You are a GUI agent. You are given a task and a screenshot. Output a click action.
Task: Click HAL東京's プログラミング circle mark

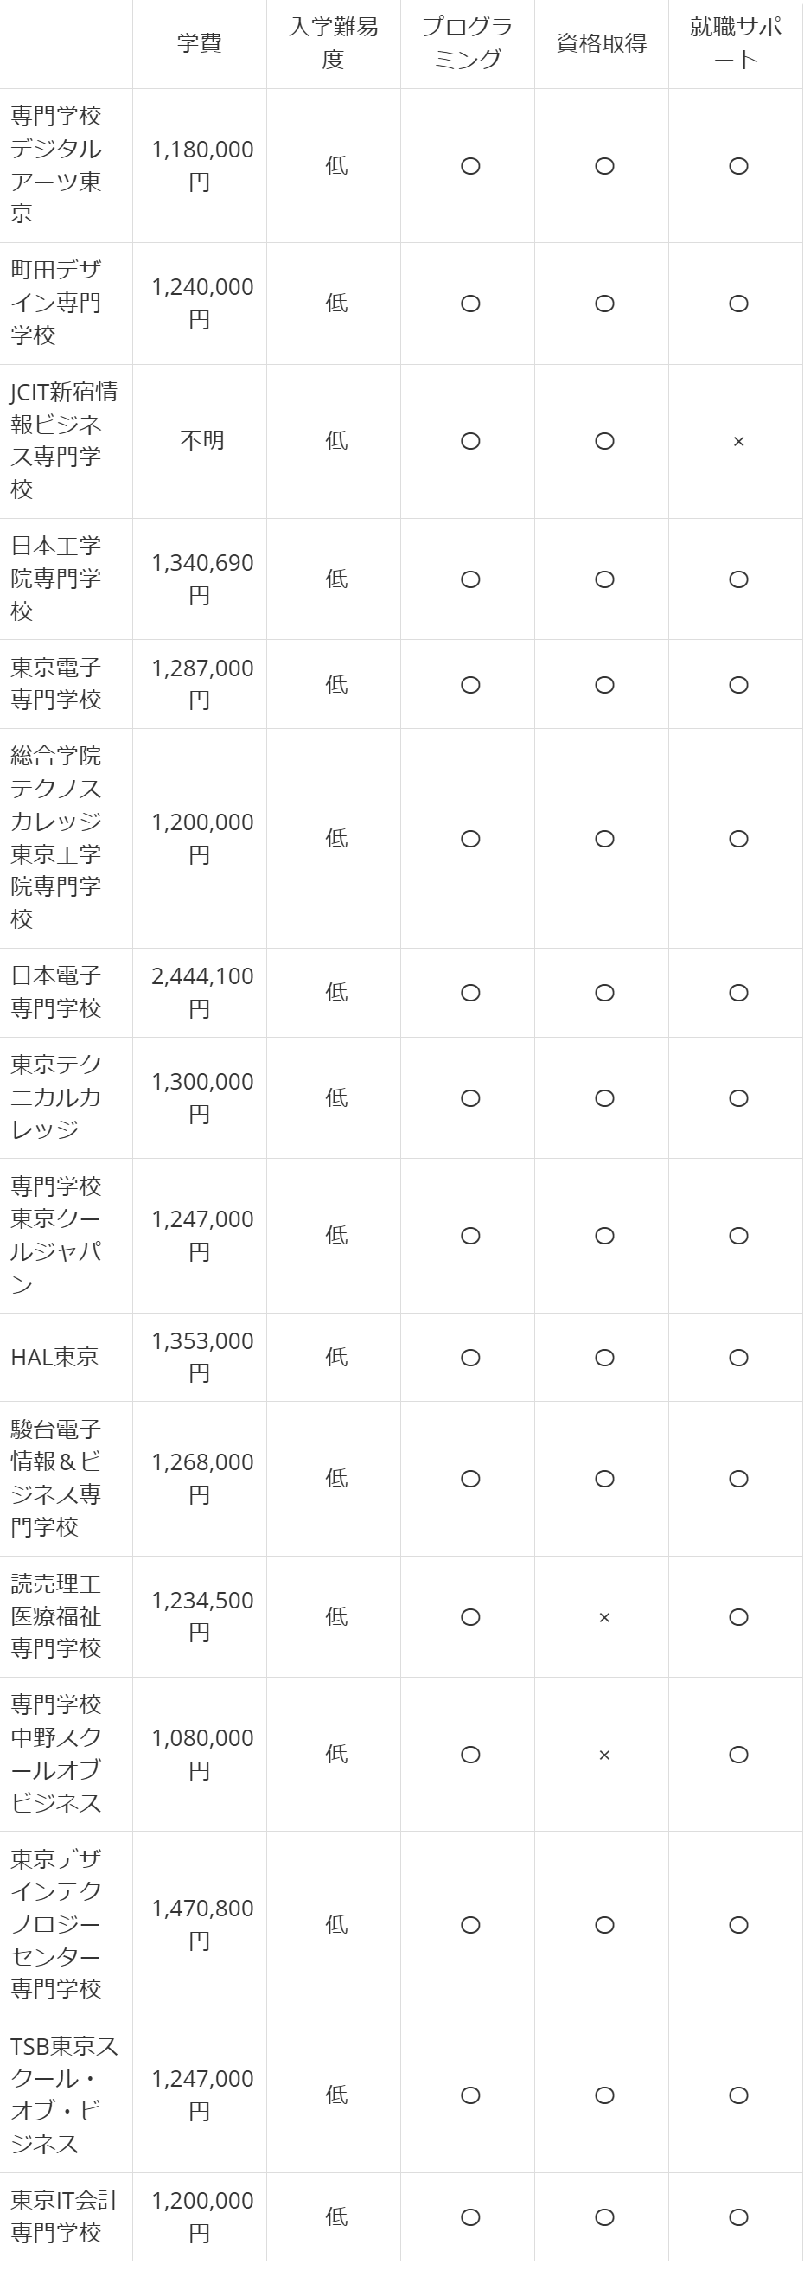(470, 1358)
